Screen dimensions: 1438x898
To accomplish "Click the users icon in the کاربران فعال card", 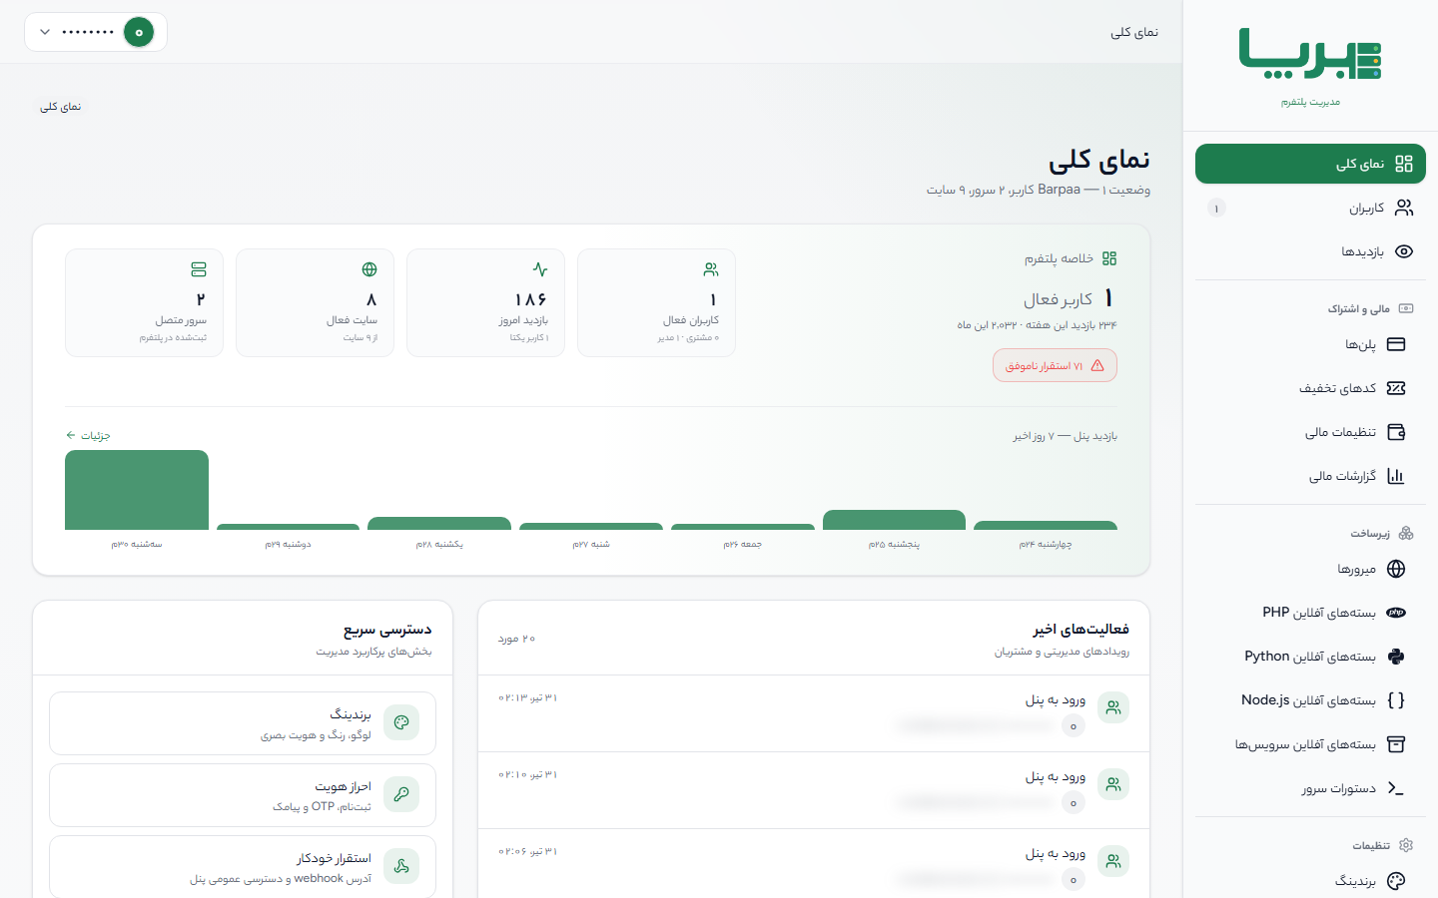I will tap(711, 269).
